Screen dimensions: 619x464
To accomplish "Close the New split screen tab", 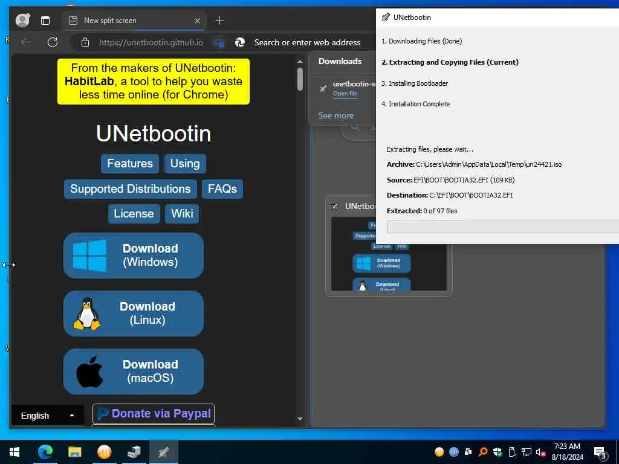I will pos(198,21).
